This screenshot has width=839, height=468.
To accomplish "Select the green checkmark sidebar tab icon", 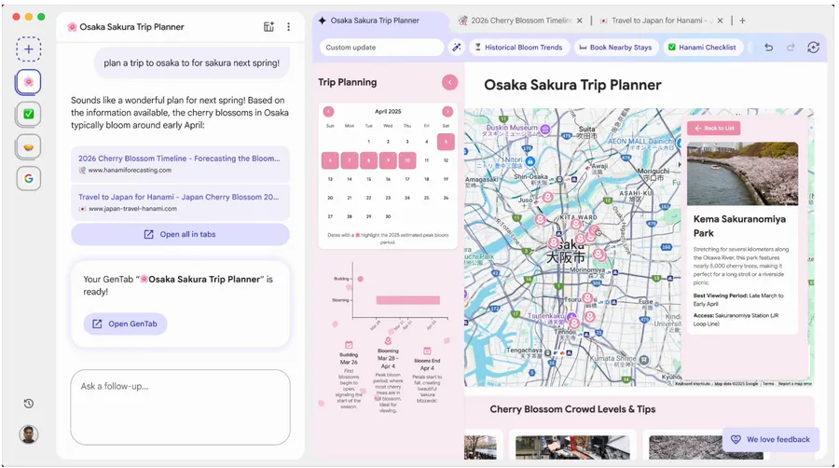I will coord(28,114).
